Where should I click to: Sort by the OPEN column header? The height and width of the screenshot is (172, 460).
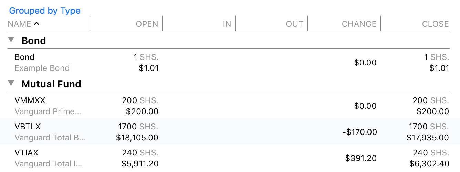pos(147,24)
